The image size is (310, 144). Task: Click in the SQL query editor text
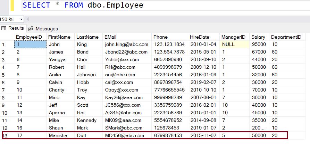click(83, 5)
